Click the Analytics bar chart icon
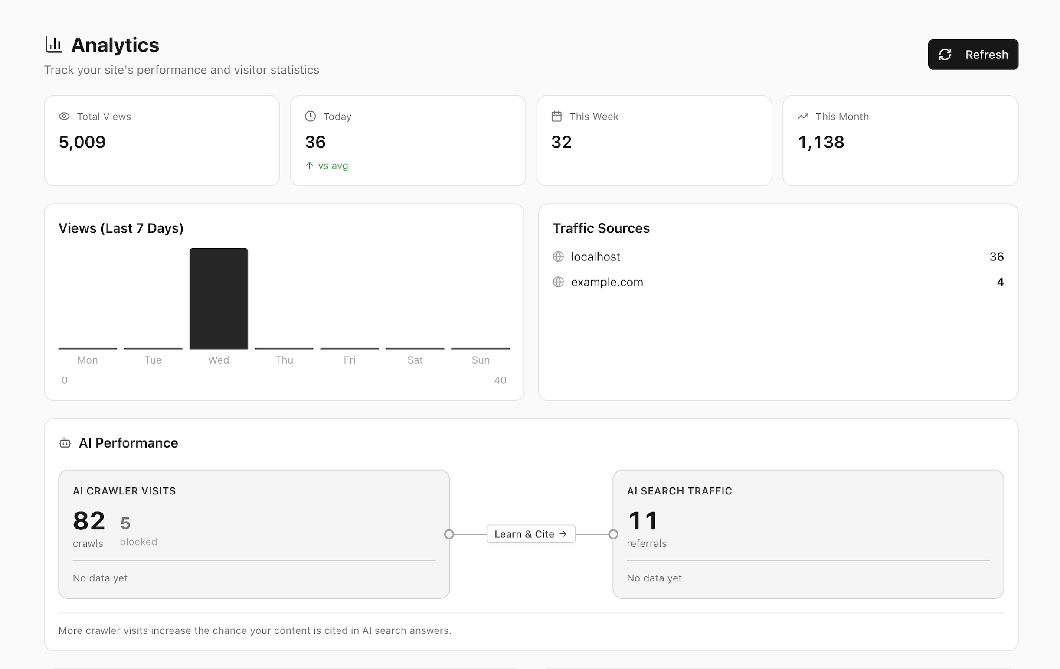 point(54,45)
